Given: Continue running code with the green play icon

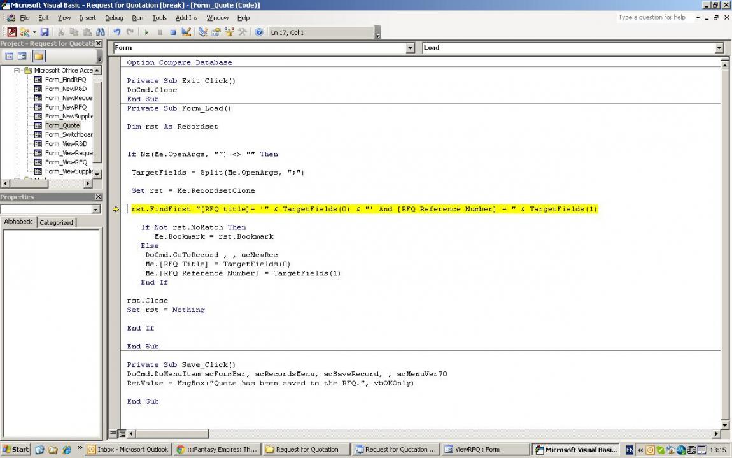Looking at the screenshot, I should (x=146, y=32).
